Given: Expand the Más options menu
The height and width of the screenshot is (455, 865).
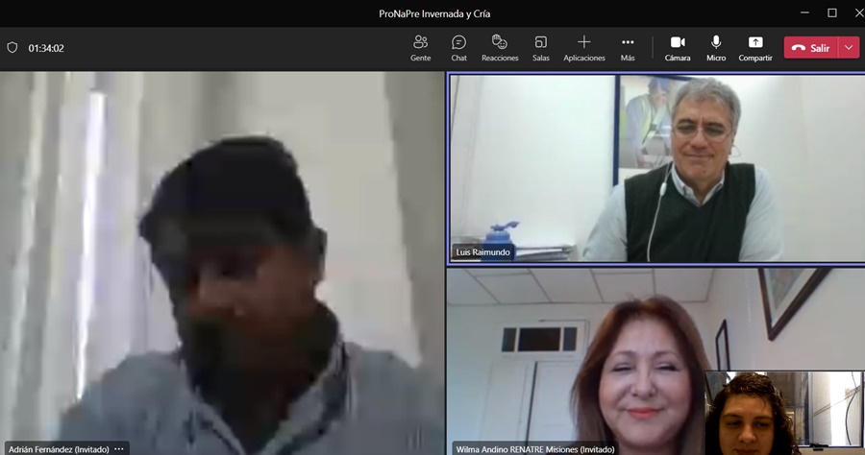Looking at the screenshot, I should point(628,48).
